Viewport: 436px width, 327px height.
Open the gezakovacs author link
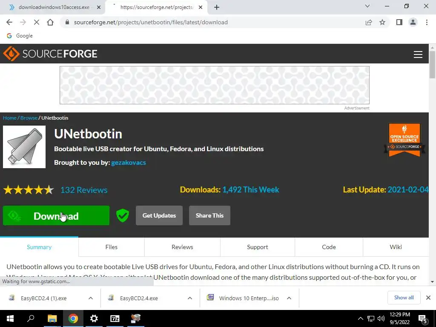click(x=129, y=163)
